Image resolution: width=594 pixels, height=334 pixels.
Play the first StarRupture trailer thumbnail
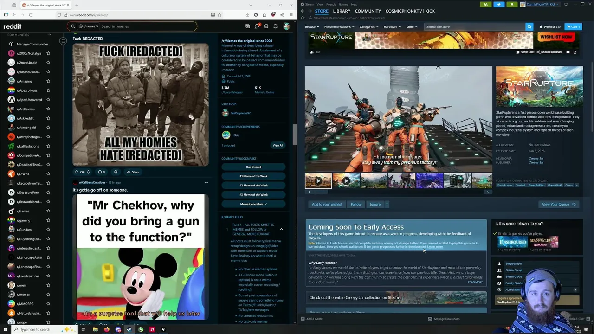318,180
